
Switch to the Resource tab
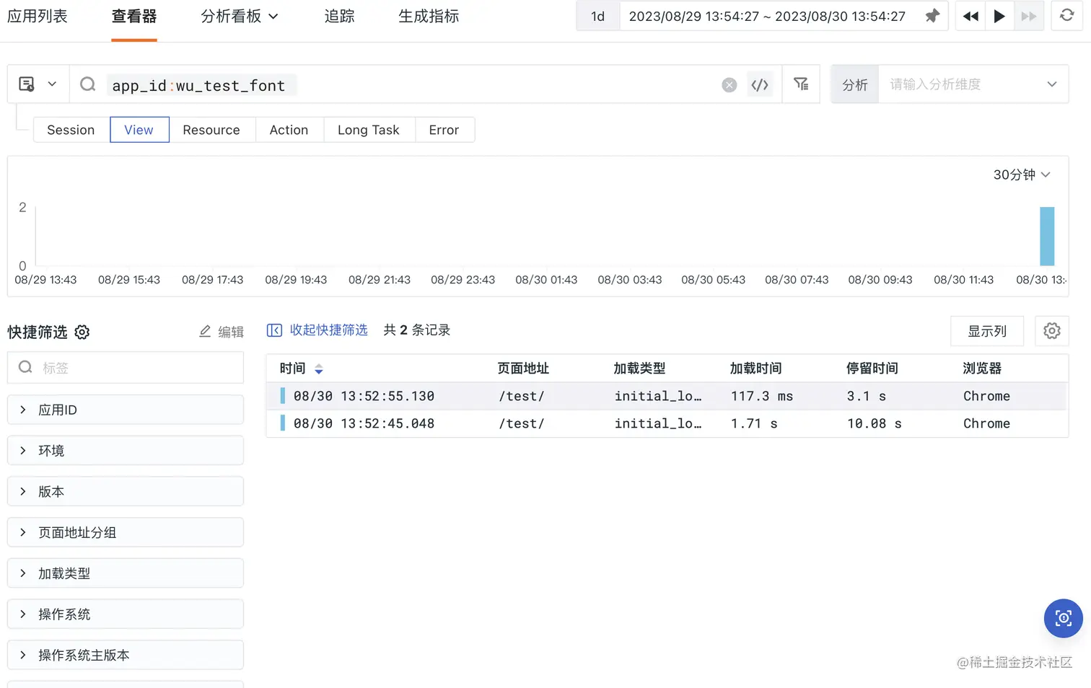pos(211,130)
